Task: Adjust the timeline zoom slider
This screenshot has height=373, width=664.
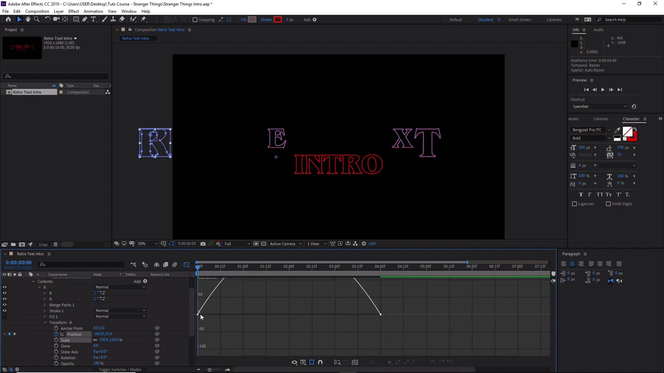Action: pos(210,370)
